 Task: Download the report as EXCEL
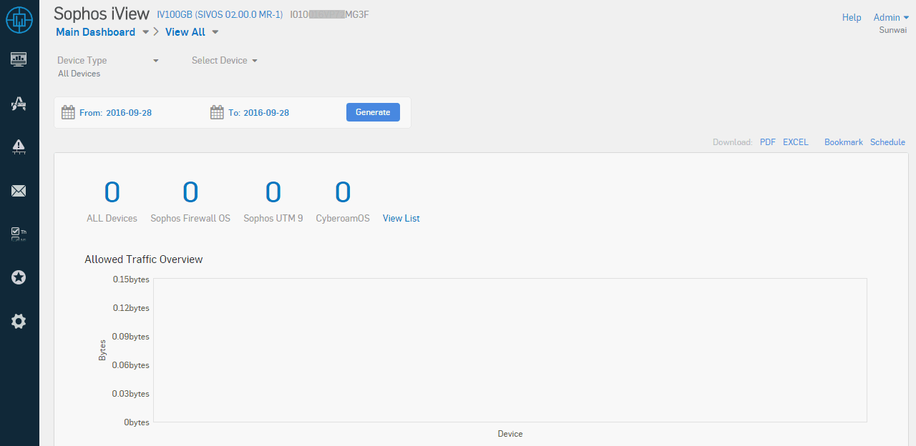(796, 142)
